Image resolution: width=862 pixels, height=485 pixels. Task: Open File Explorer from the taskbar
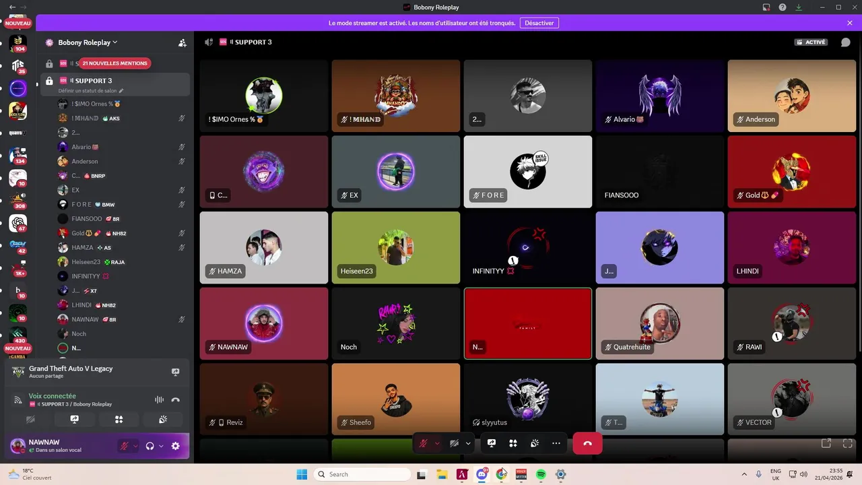coord(442,474)
